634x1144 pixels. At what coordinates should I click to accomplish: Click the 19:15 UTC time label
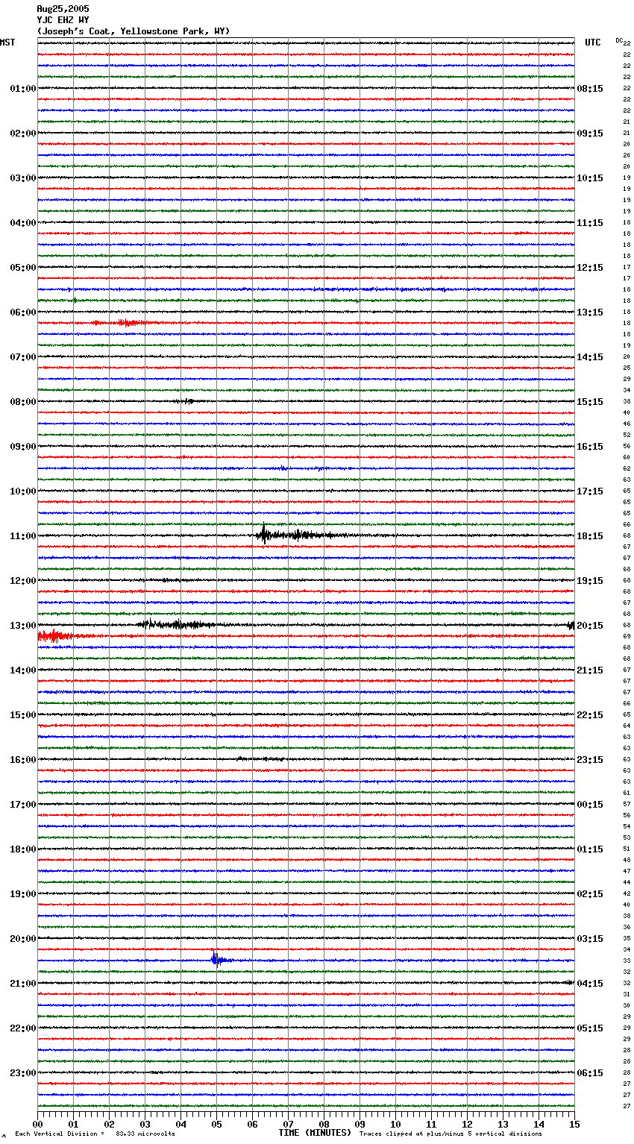[590, 581]
